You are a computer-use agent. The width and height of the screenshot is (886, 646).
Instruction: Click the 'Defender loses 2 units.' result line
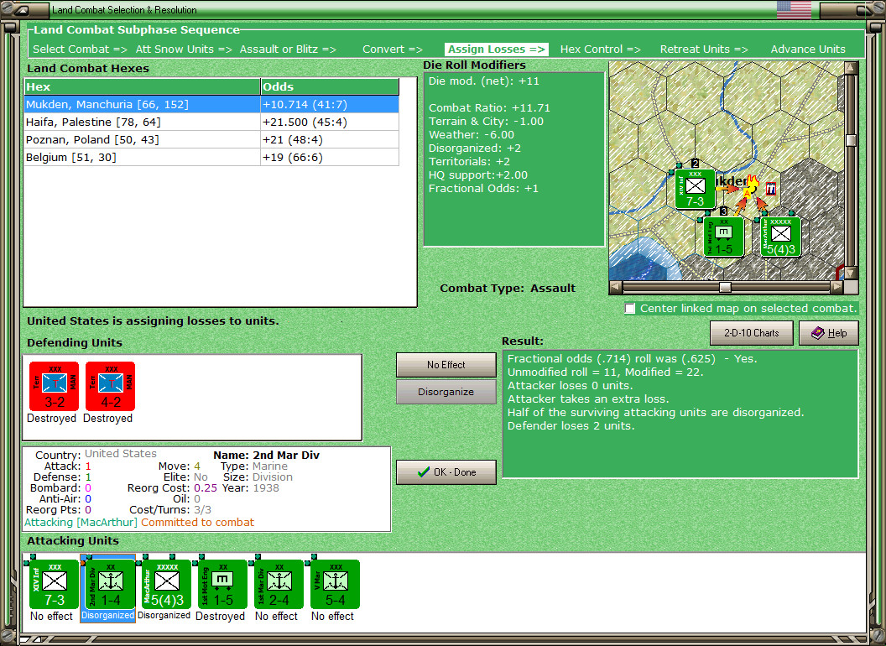click(571, 425)
